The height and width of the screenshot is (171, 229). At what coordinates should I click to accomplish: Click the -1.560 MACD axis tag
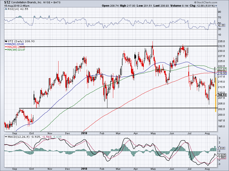(222, 158)
